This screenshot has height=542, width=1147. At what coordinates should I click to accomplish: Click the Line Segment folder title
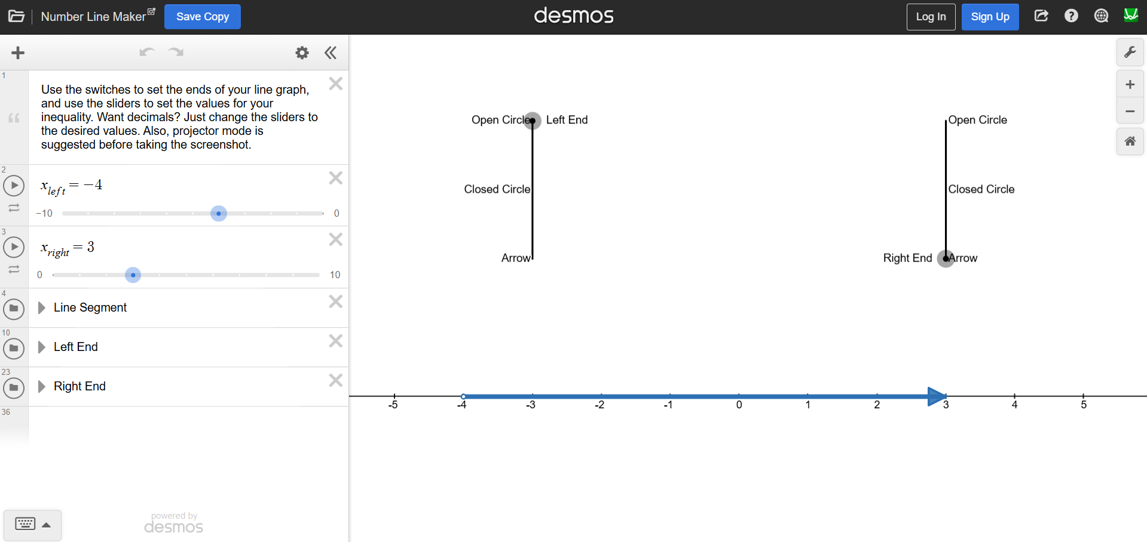[x=90, y=307]
